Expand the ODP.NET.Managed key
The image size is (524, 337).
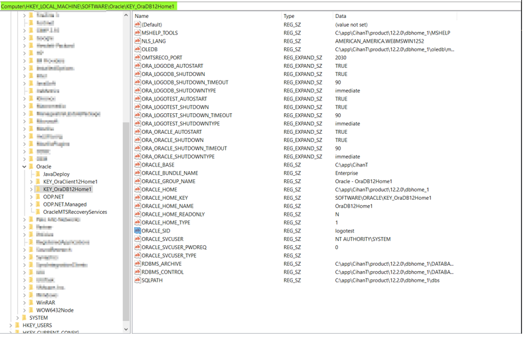coord(31,204)
